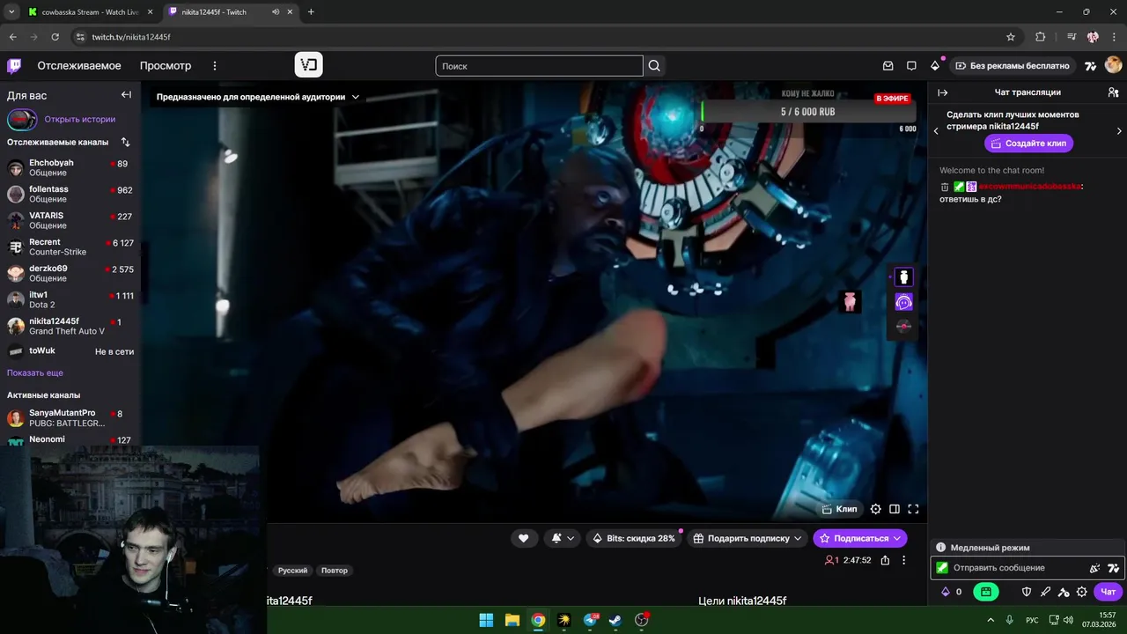Open the chat community users icon

pyautogui.click(x=1113, y=92)
